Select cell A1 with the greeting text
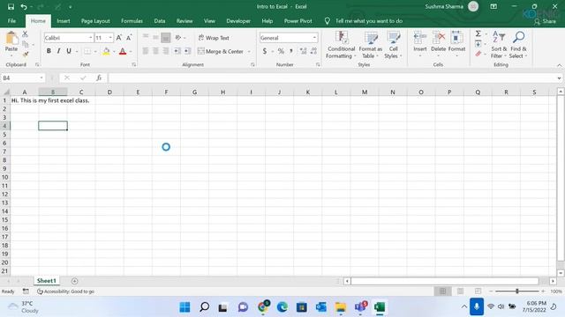 click(x=25, y=100)
